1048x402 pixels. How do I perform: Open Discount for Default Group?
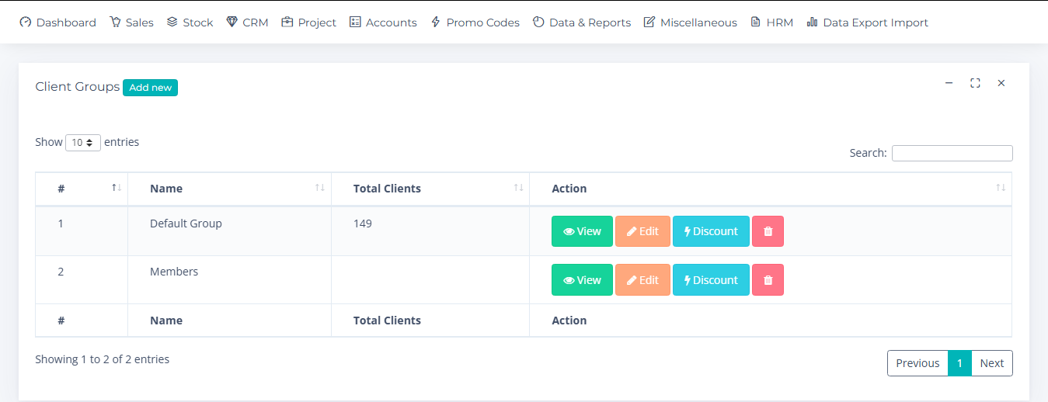pos(711,231)
